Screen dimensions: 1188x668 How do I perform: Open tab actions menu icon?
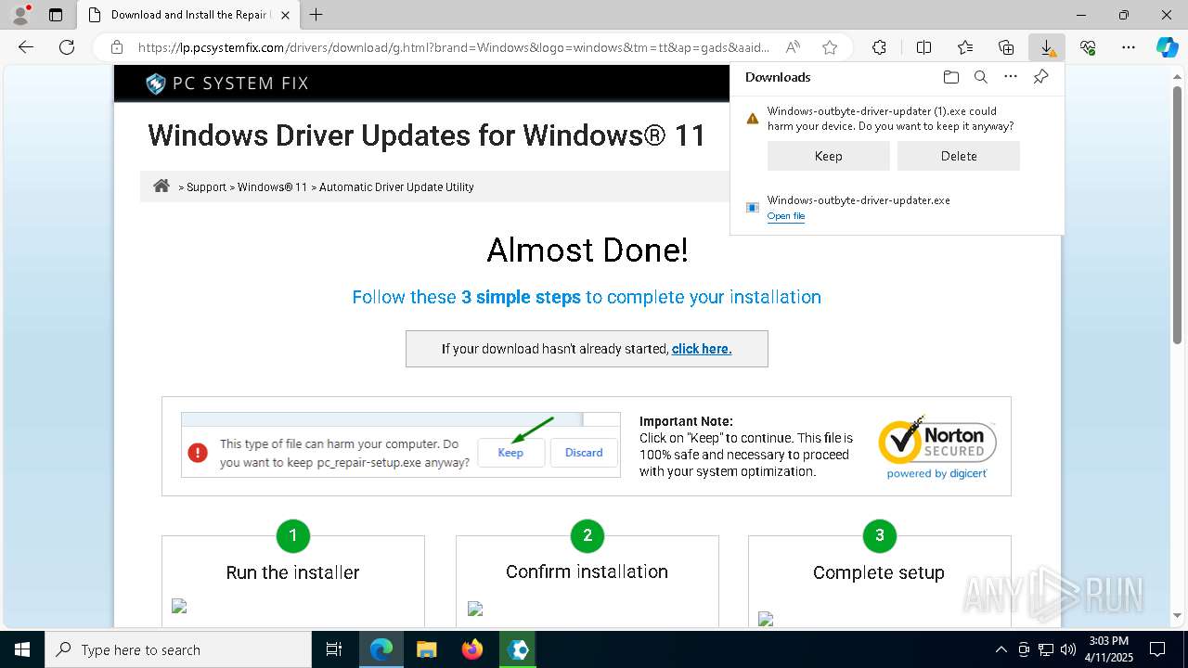pos(56,15)
